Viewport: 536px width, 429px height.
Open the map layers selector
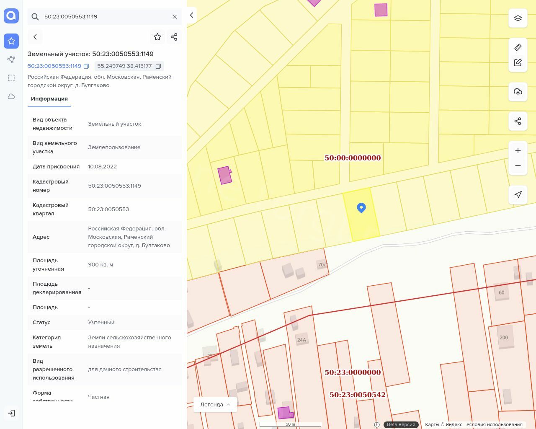518,18
